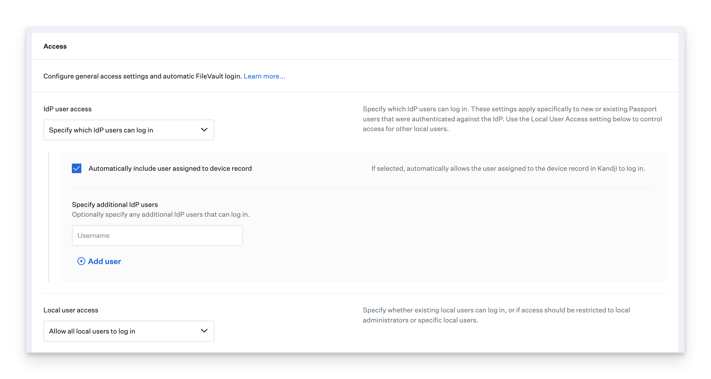Click the 'Automatically include user assigned to device record' label
Image resolution: width=711 pixels, height=379 pixels.
coord(170,169)
